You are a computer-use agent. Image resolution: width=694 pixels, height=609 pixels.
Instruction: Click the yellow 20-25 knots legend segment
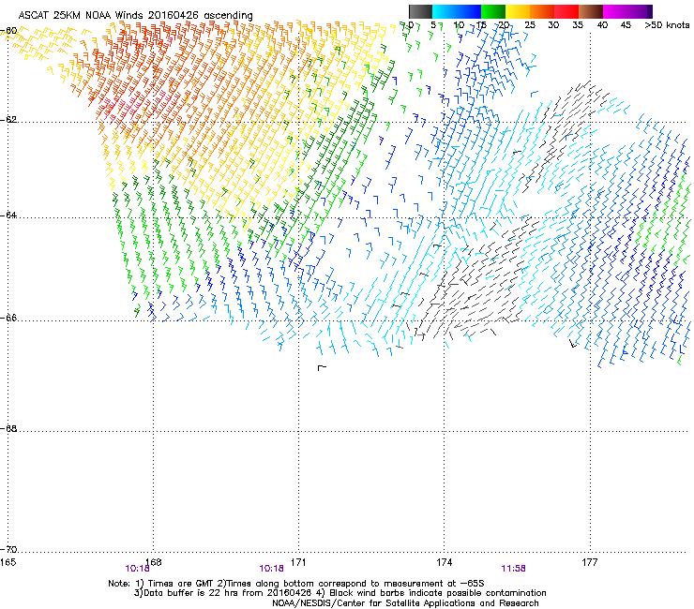tap(518, 11)
